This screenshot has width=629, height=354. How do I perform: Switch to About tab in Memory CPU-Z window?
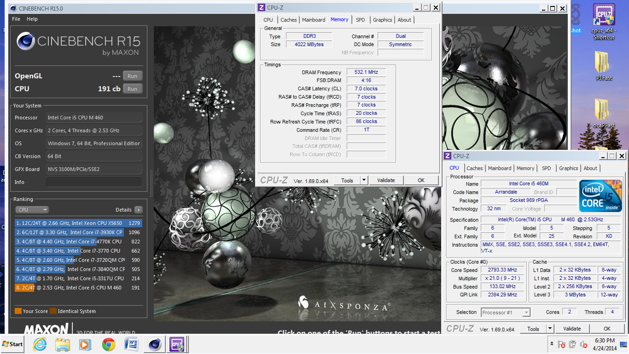pos(404,20)
